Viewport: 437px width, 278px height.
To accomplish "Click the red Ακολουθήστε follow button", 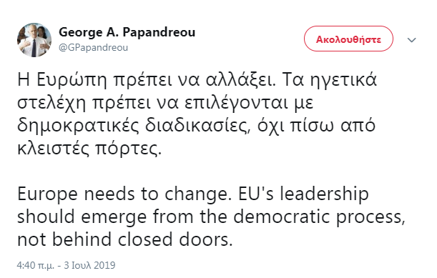I will (348, 39).
